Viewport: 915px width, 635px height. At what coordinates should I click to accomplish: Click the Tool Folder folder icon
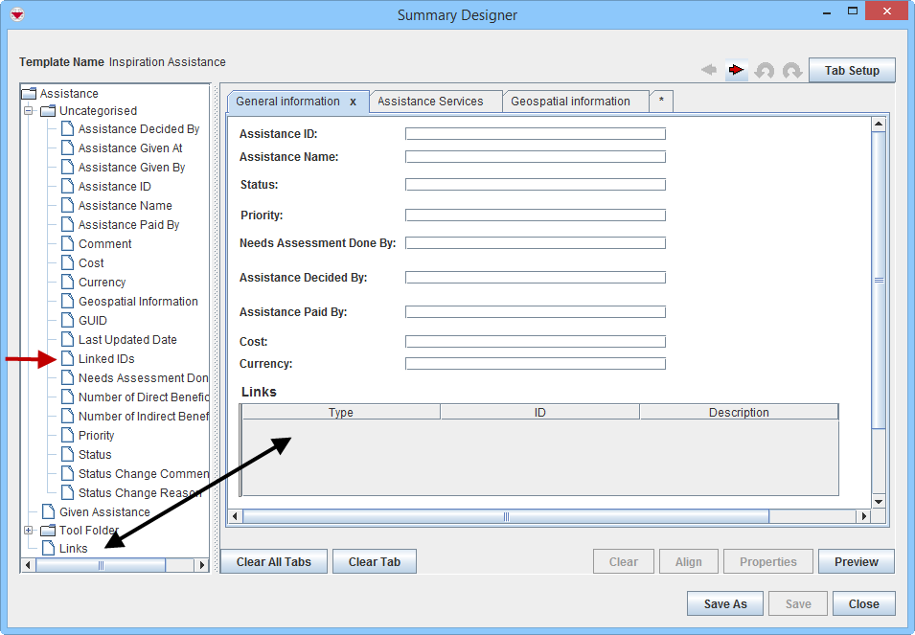(x=48, y=531)
